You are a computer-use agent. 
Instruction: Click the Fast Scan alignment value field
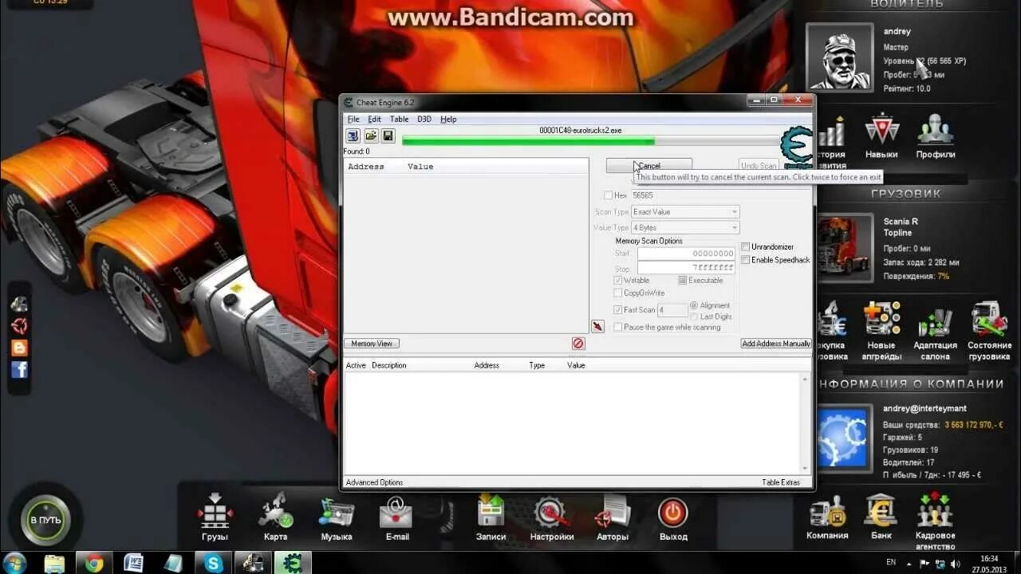point(672,310)
